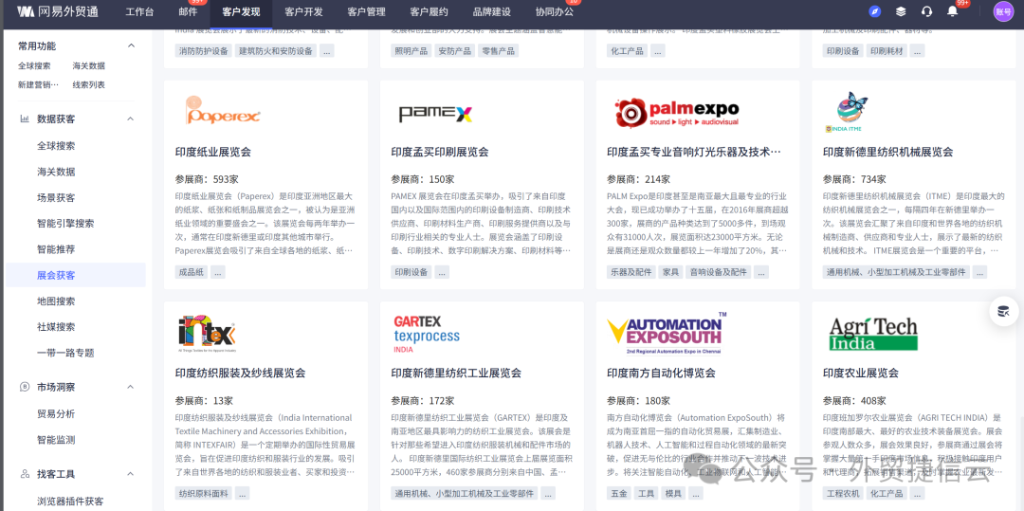Click the 照明产品 tag
The image size is (1024, 511).
[x=411, y=51]
